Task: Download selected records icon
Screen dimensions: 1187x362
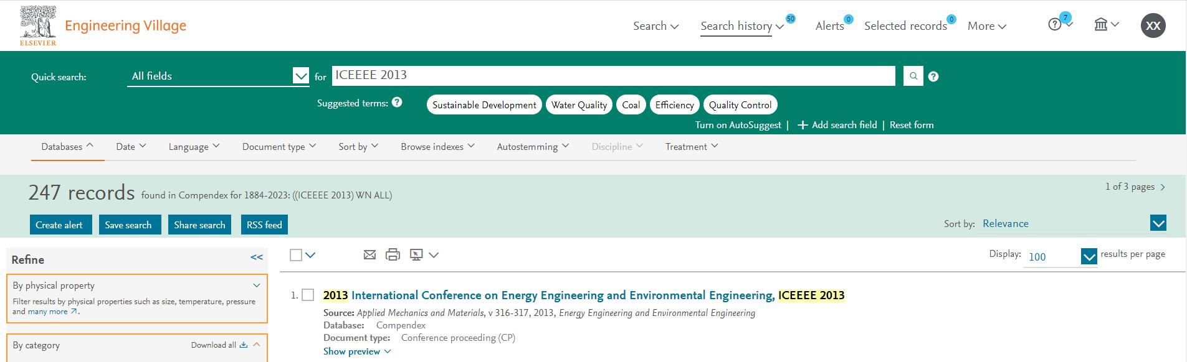Action: [x=416, y=254]
